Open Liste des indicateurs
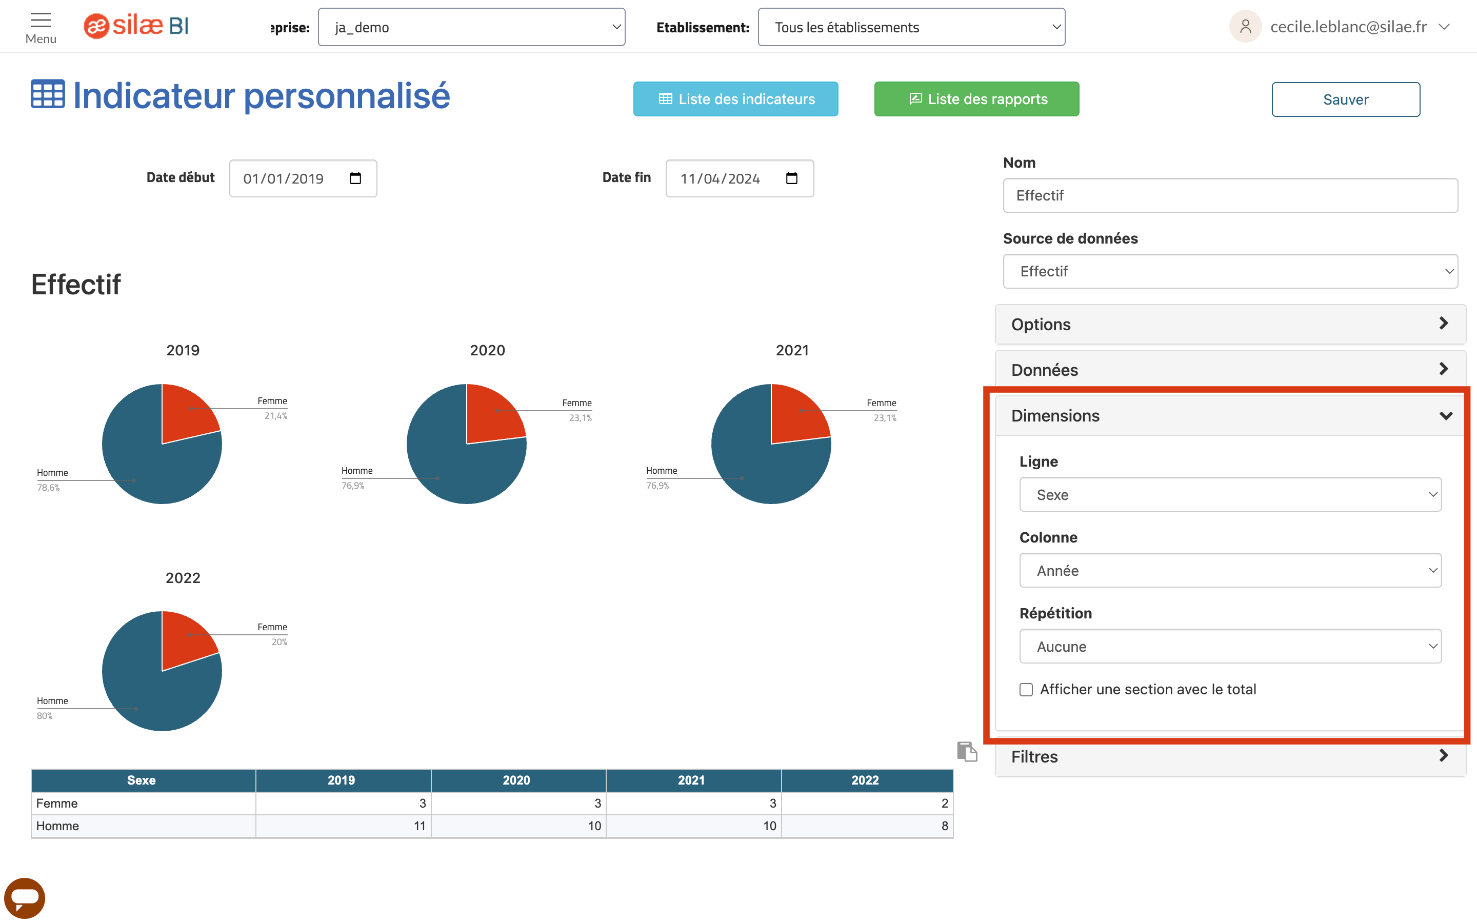The image size is (1477, 923). coord(735,99)
